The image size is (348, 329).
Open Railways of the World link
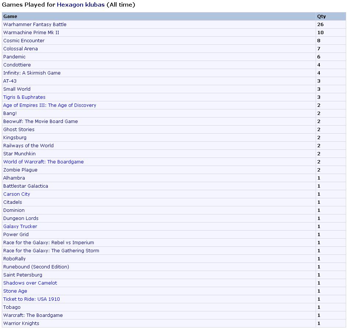click(28, 146)
